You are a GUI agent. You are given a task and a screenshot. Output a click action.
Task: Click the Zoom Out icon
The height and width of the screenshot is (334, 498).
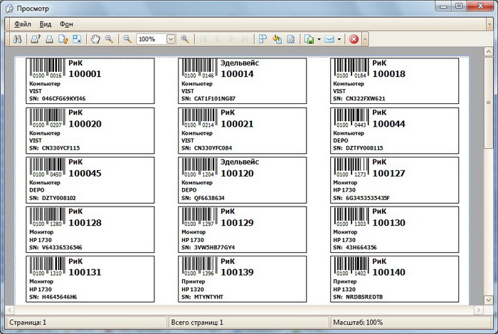pos(127,39)
